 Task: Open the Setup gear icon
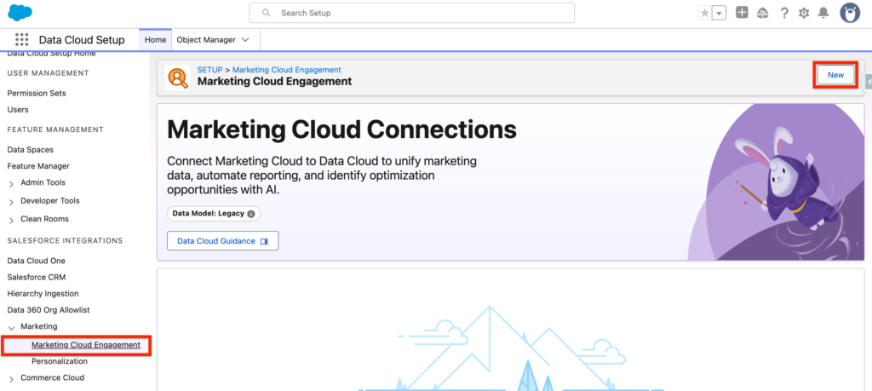(803, 13)
